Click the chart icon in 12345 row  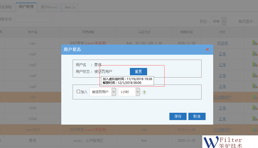(x=255, y=119)
